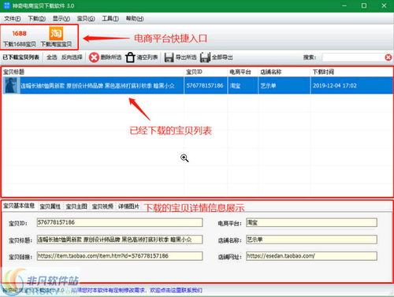Click the export all disks icon
The width and height of the screenshot is (394, 297).
(x=205, y=58)
